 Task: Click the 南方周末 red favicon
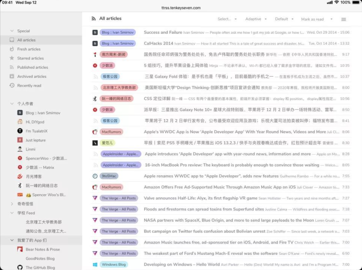(95, 54)
